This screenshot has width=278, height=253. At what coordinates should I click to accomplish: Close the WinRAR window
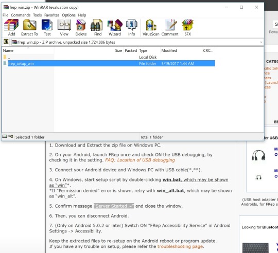click(256, 7)
